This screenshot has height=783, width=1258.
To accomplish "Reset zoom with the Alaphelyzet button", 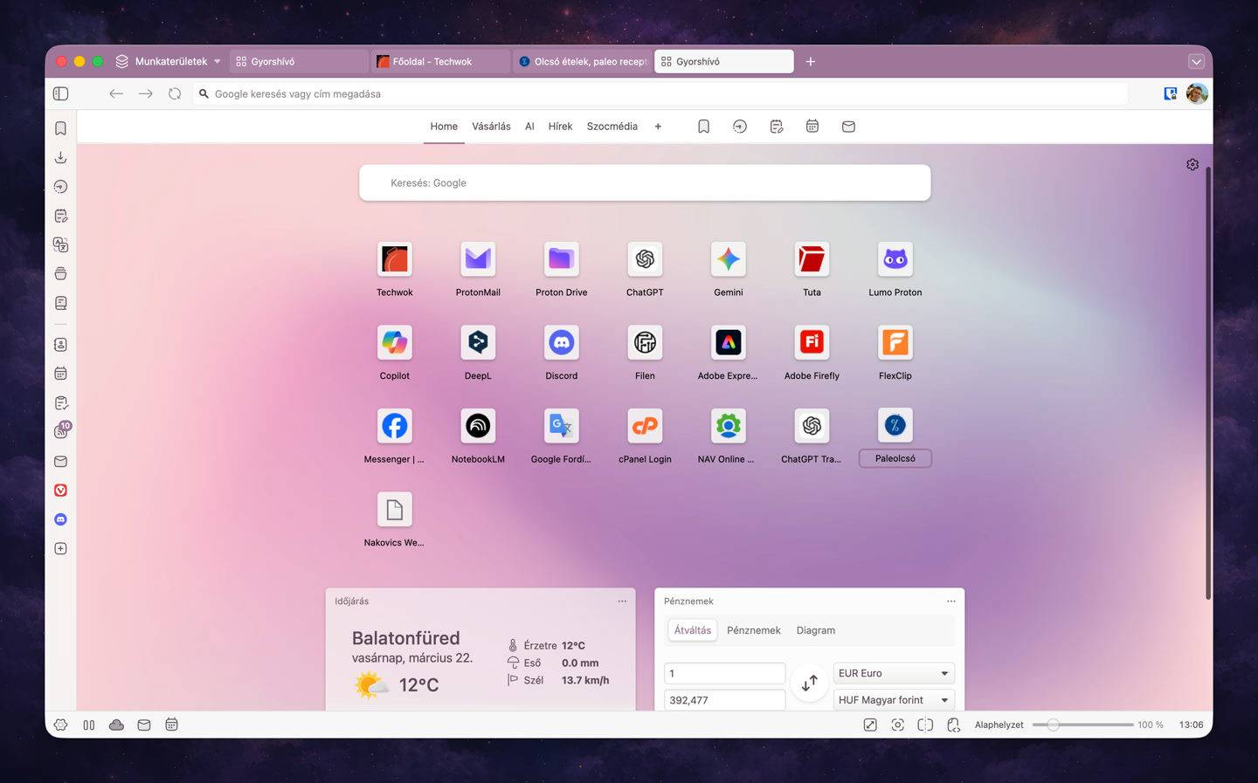I will click(999, 725).
